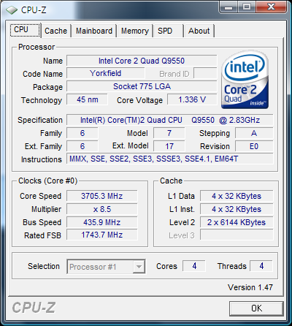Click the Bus Speed value 435.9 MHz
Screen dimensions: 292x326
coord(102,222)
